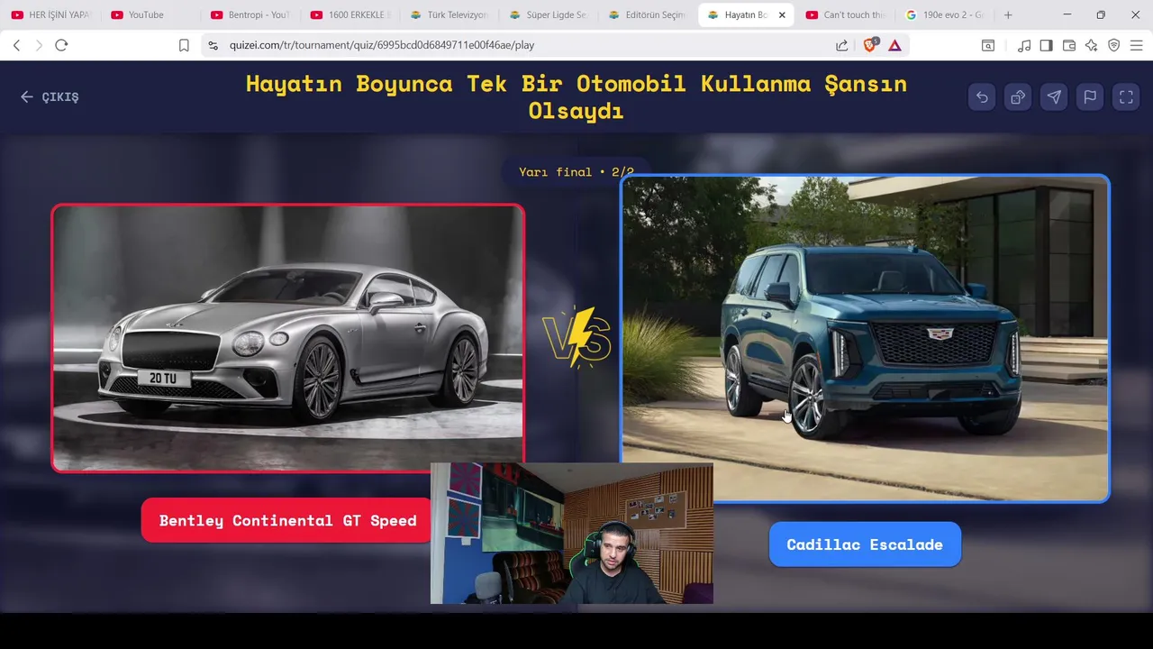Open the music note playlist icon
Image resolution: width=1153 pixels, height=649 pixels.
pyautogui.click(x=1024, y=45)
